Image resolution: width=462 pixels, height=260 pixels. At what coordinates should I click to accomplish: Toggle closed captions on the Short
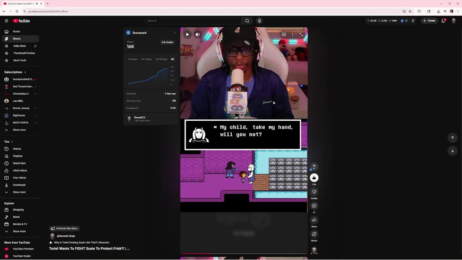(284, 34)
